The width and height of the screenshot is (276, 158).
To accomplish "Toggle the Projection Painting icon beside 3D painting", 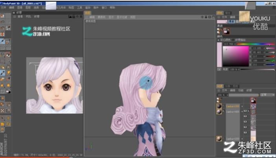I will pyautogui.click(x=8, y=41).
